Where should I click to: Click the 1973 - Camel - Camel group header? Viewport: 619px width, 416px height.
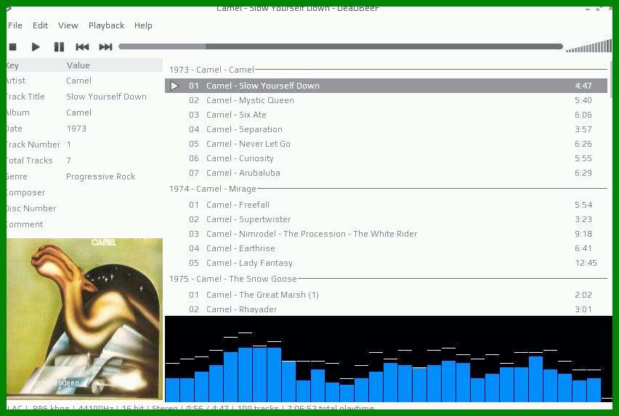point(386,70)
